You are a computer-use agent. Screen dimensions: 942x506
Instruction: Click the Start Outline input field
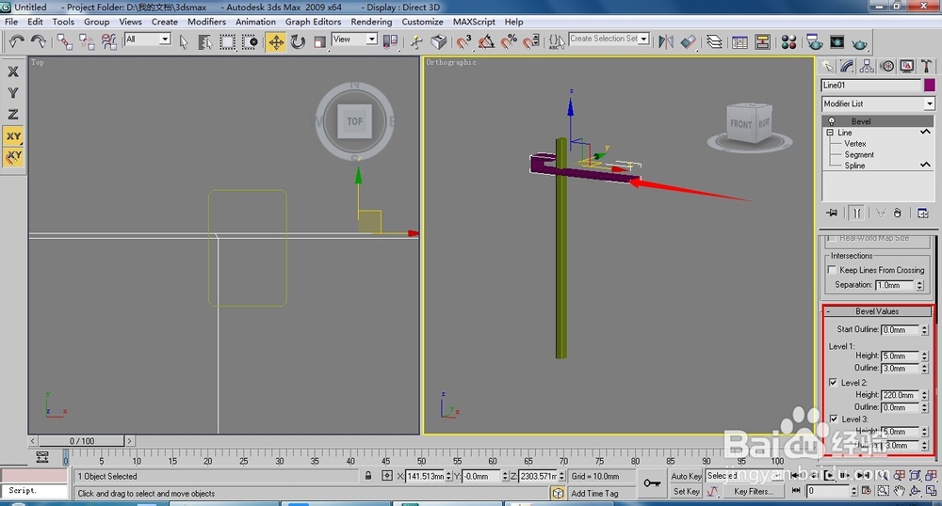click(x=900, y=330)
